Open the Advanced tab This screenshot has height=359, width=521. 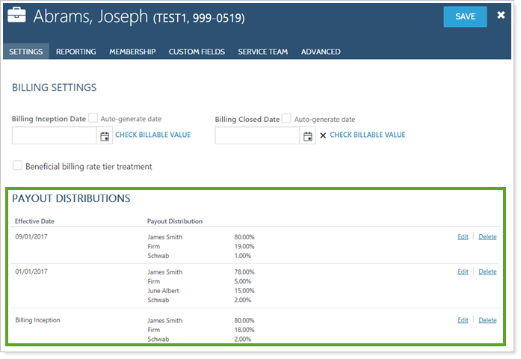pos(321,52)
